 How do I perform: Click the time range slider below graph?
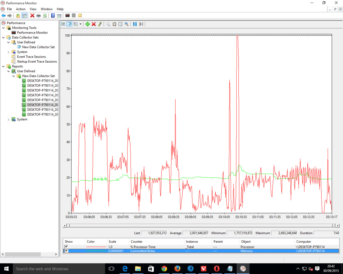[x=201, y=225]
